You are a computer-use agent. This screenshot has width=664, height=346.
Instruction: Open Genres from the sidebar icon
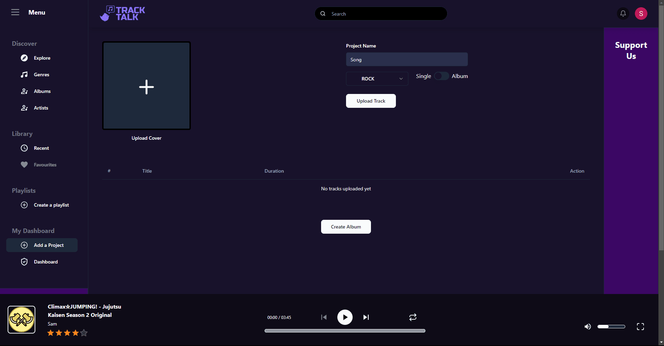pyautogui.click(x=24, y=75)
